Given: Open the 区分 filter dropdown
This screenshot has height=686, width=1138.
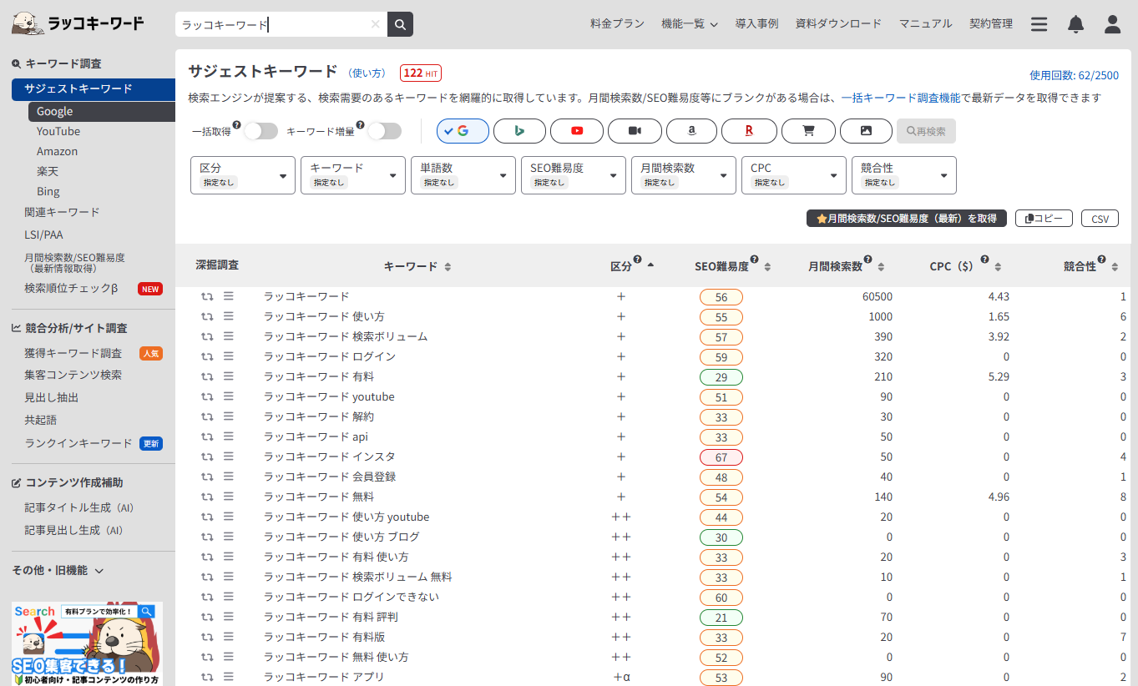Looking at the screenshot, I should click(243, 175).
